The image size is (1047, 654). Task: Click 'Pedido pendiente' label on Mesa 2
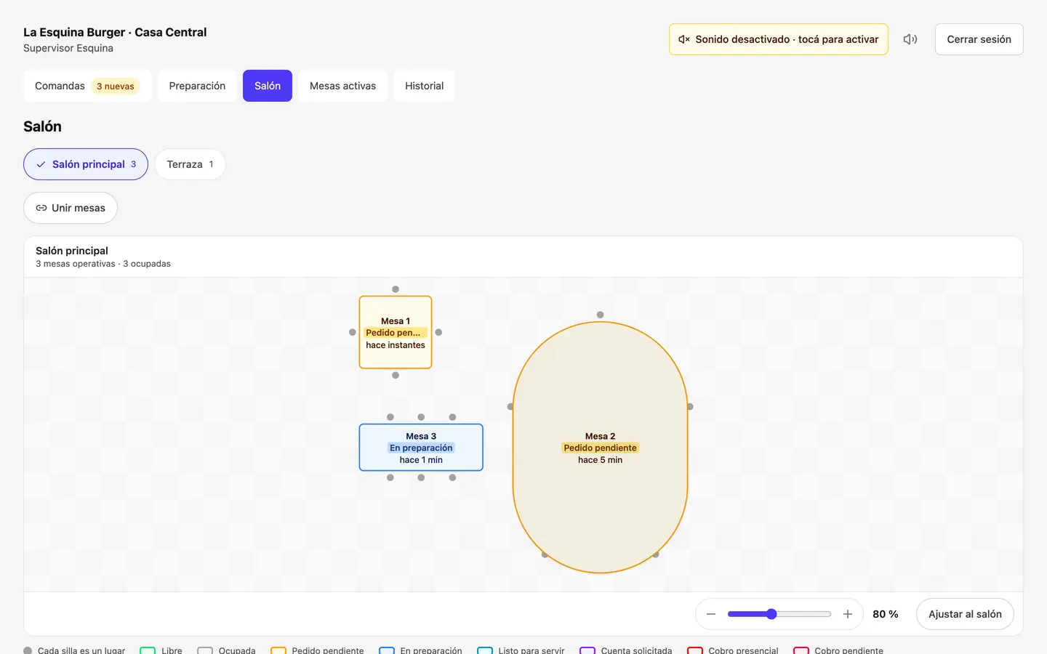click(x=600, y=448)
